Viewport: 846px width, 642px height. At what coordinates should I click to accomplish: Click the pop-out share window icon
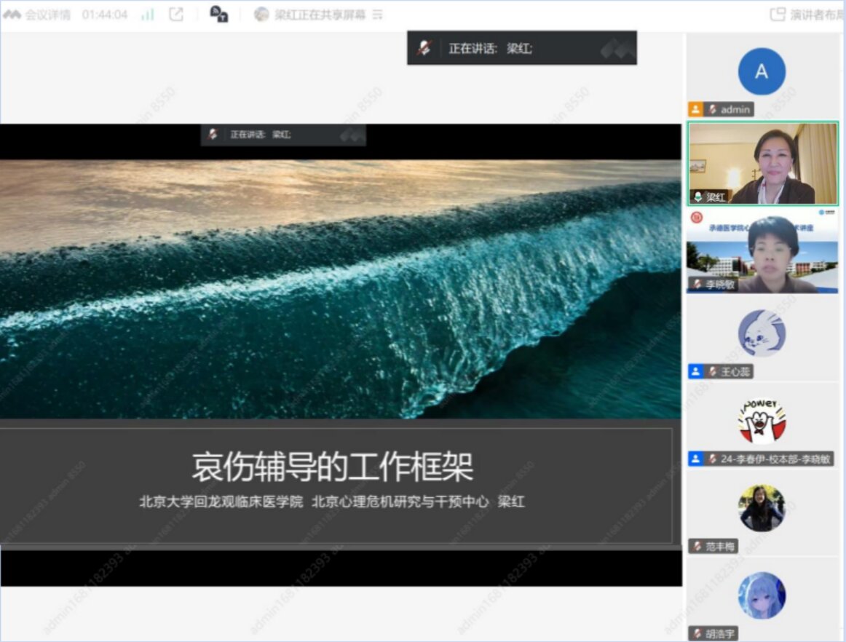point(176,15)
